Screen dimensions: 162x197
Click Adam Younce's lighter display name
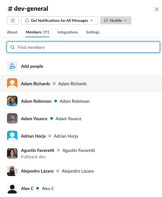point(68,119)
